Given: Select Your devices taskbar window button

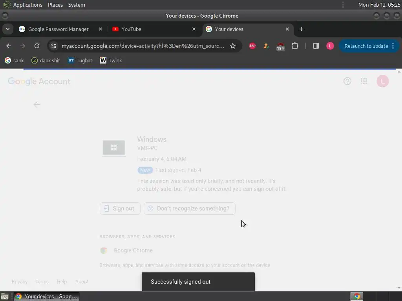Looking at the screenshot, I should coord(47,296).
